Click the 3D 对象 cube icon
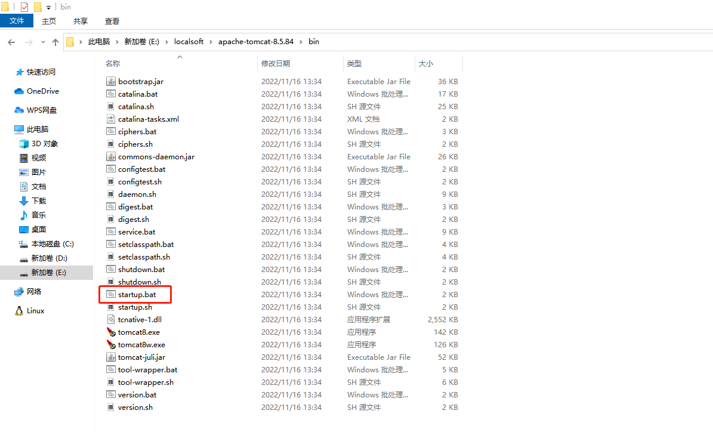This screenshot has width=713, height=432. pos(24,144)
